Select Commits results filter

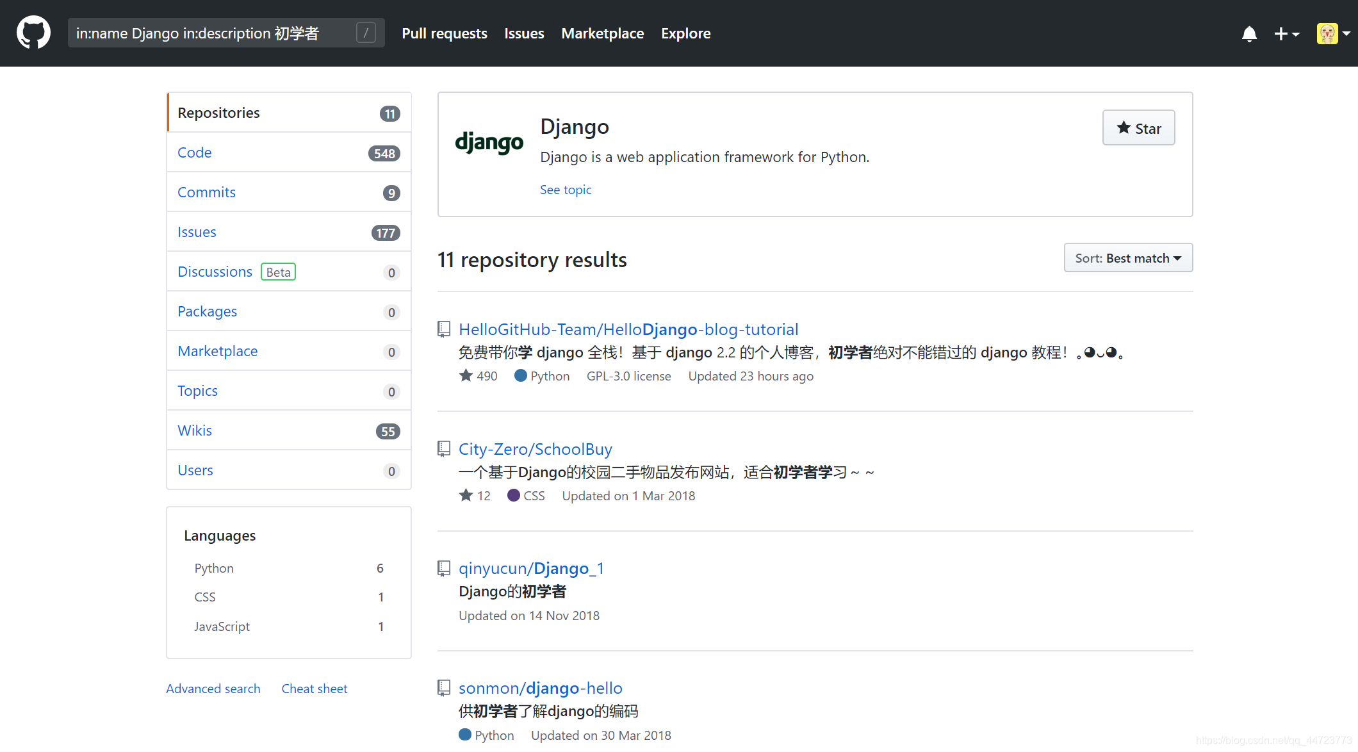289,192
